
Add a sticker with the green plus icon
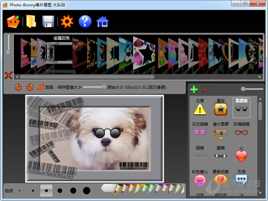(194, 90)
